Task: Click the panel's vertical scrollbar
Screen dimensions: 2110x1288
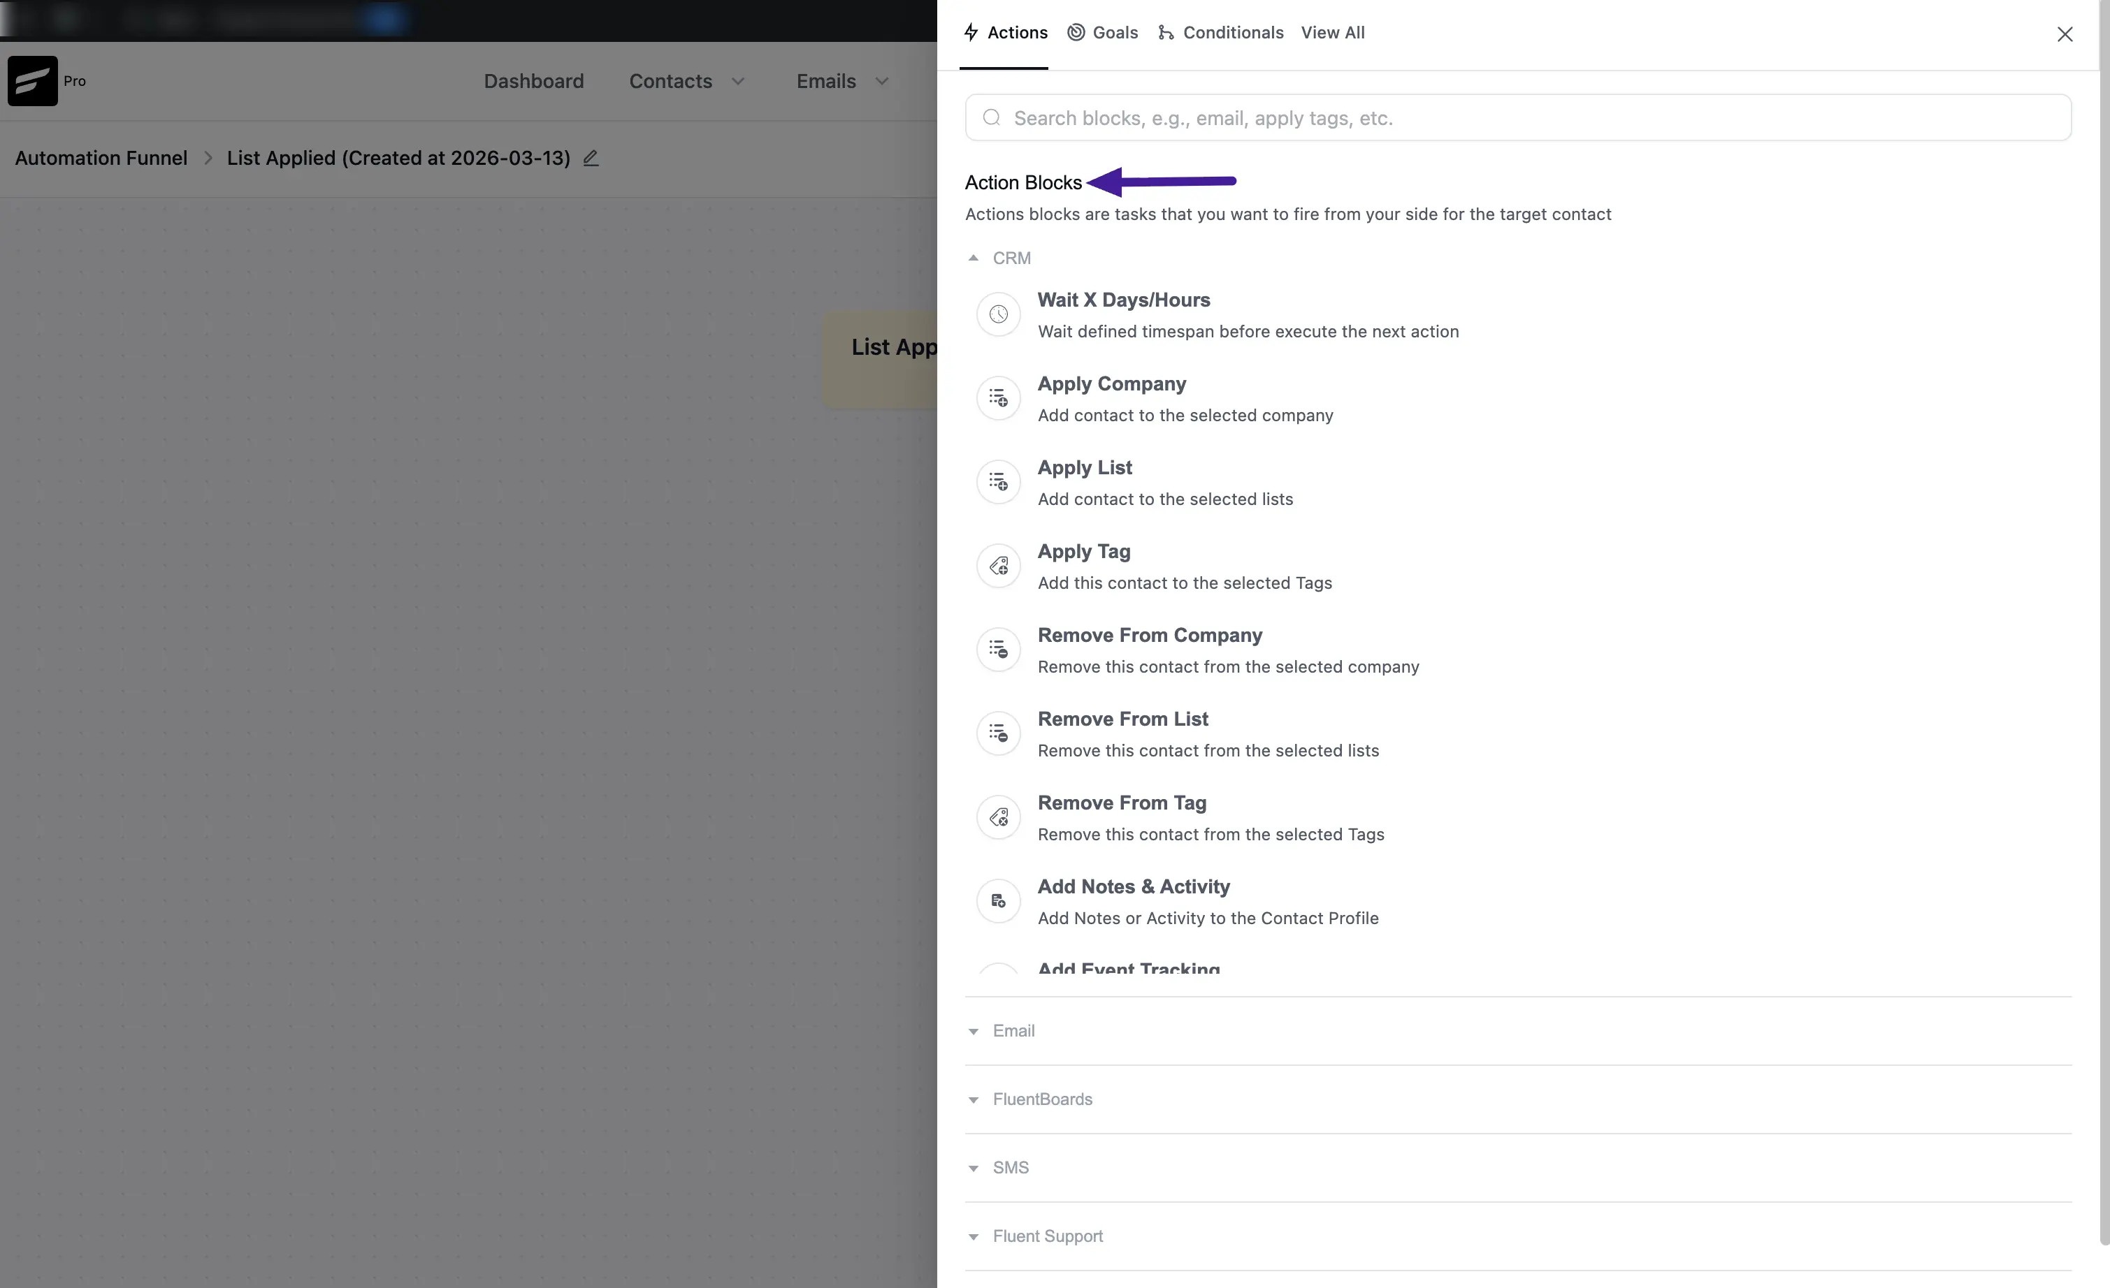Action: point(2104,622)
